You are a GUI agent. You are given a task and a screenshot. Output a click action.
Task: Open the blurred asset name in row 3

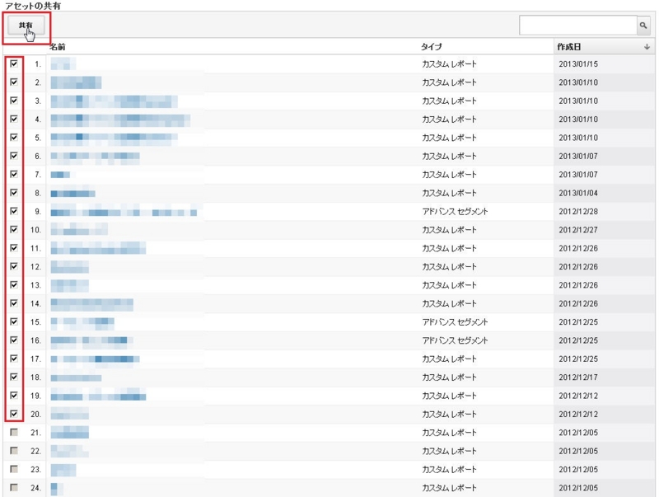coord(114,101)
